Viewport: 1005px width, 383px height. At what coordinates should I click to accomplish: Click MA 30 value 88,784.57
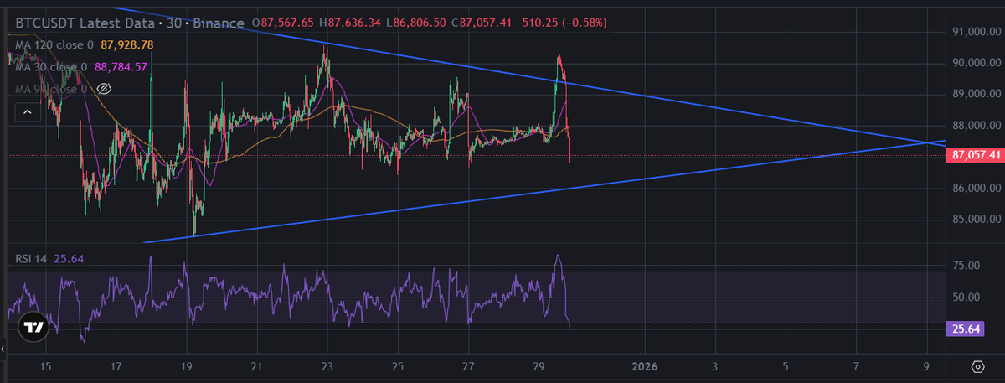[120, 66]
